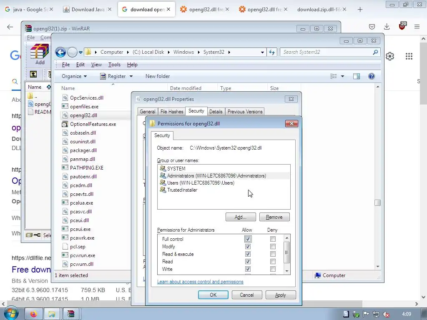This screenshot has width=427, height=320.
Task: Click the Firefox page vertical scrollbar thumb
Action: tap(423, 73)
